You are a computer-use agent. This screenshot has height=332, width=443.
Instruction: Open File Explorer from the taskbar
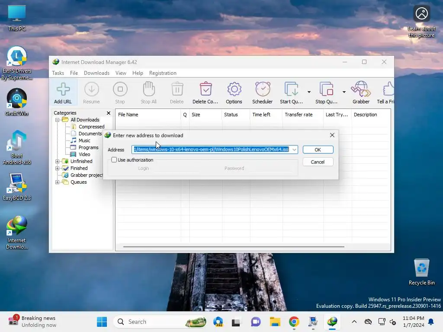click(275, 322)
